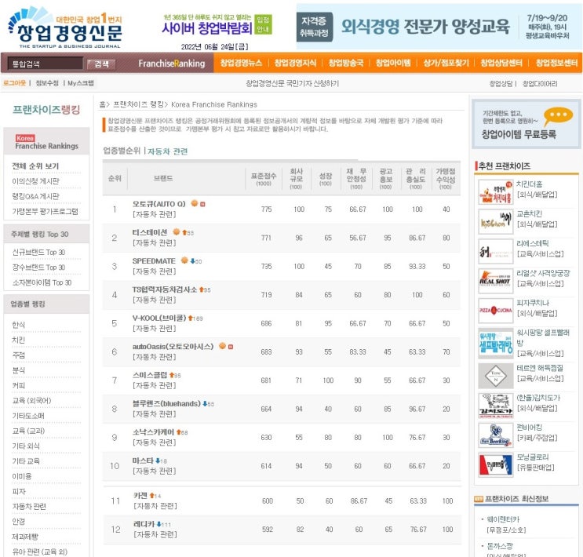Open 워시팡팡 셀프빨래방 thumbnail

(496, 343)
